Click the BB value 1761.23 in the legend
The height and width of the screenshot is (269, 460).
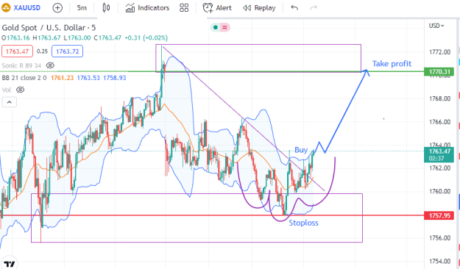click(x=63, y=78)
